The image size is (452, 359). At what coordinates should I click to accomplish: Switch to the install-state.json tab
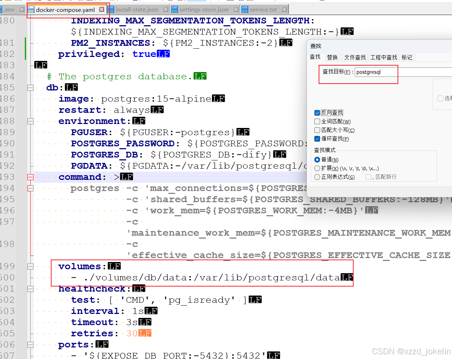[137, 10]
